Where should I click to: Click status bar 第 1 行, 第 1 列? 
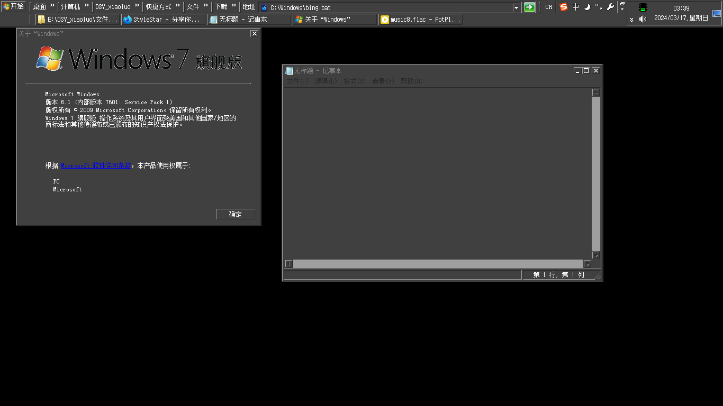558,275
